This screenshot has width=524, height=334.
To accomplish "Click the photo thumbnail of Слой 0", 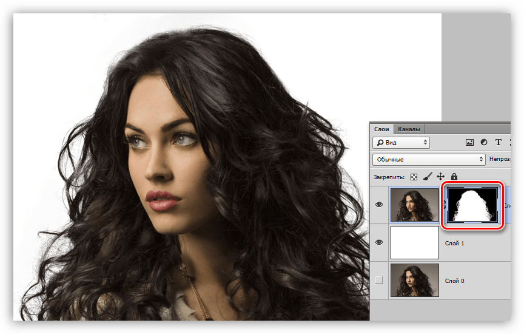I will click(415, 280).
